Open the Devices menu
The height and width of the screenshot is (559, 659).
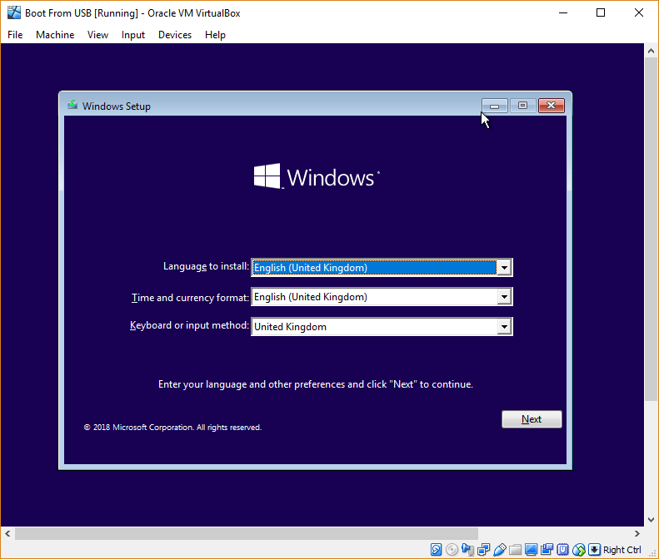click(175, 35)
